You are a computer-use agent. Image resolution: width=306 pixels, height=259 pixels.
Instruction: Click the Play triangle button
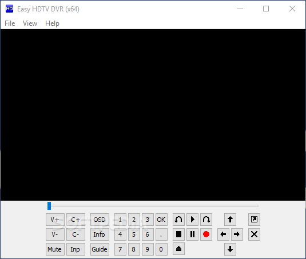click(x=192, y=220)
